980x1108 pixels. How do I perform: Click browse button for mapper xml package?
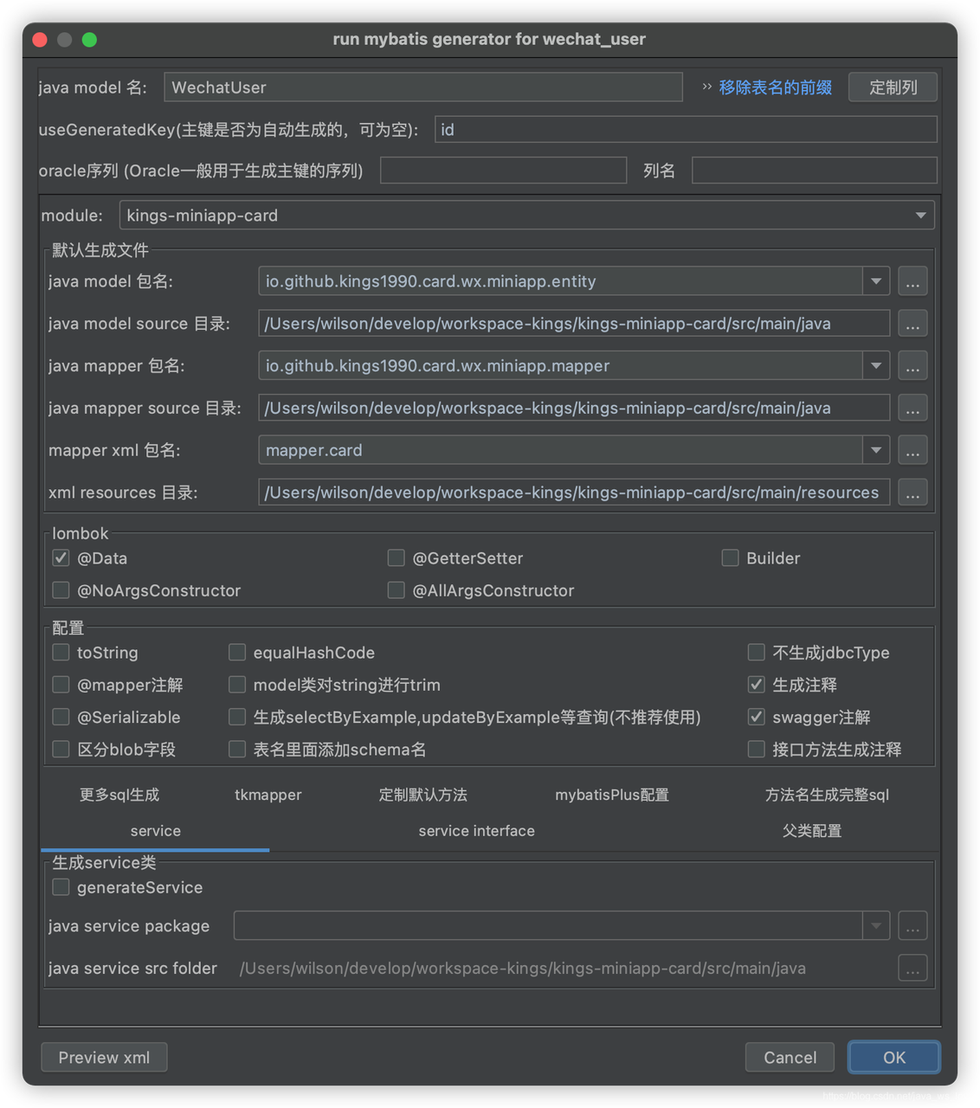(x=912, y=450)
